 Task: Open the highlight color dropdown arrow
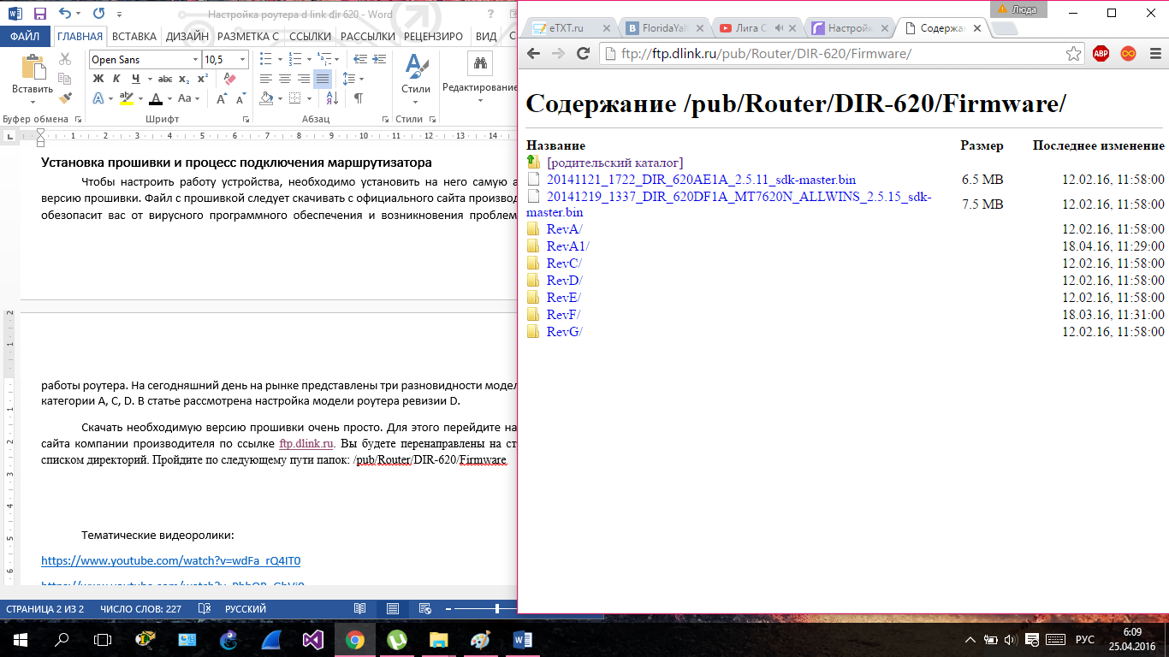coord(141,98)
